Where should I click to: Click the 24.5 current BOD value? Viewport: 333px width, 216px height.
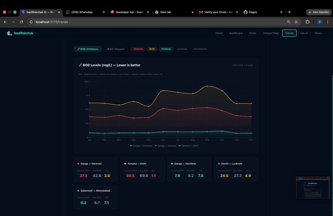point(224,176)
